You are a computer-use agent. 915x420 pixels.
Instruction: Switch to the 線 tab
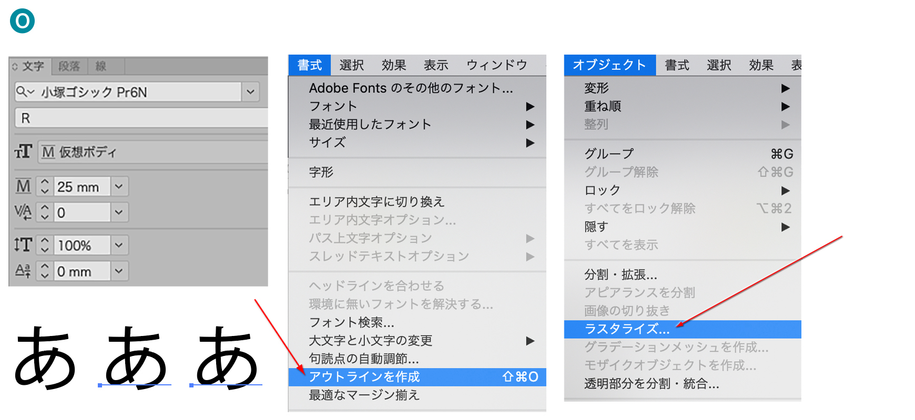101,66
